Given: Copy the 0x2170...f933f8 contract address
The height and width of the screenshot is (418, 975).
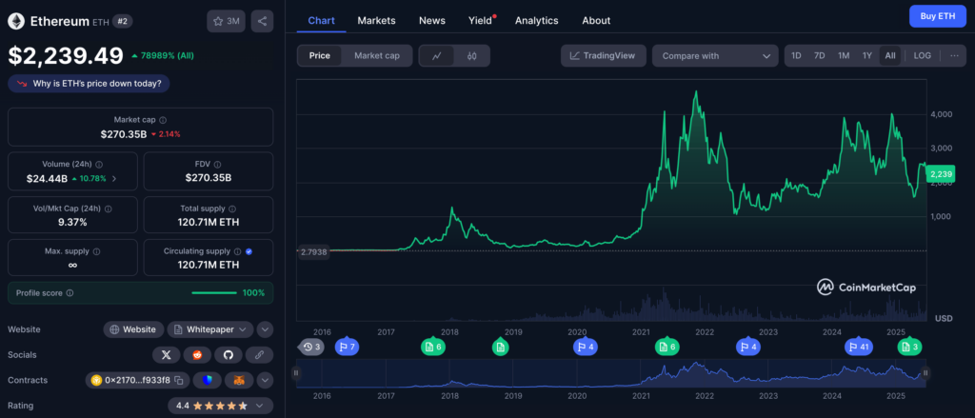Looking at the screenshot, I should click(178, 380).
